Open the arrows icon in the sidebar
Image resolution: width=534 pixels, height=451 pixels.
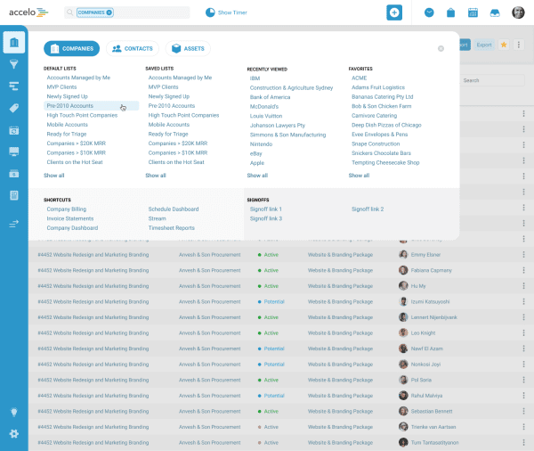click(x=14, y=224)
